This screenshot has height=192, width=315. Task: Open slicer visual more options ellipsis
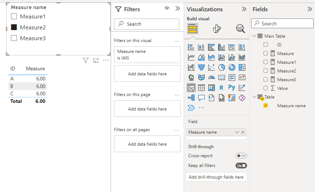click(x=106, y=60)
